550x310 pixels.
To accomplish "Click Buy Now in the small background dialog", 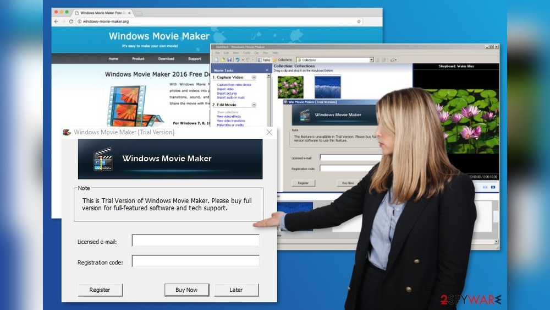I will pyautogui.click(x=348, y=183).
